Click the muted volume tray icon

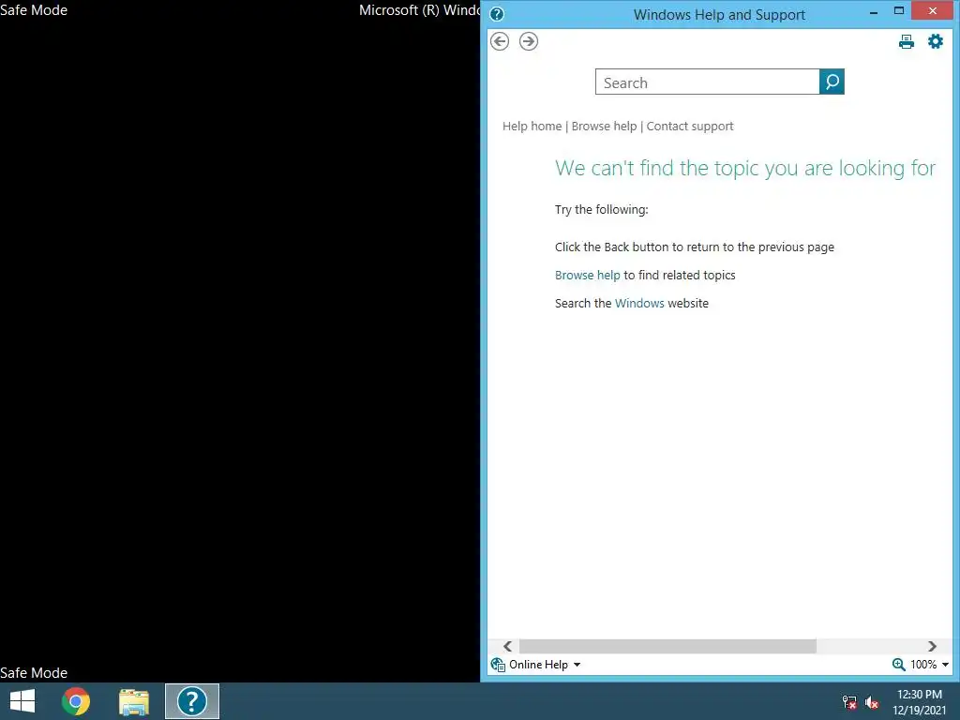coord(872,702)
